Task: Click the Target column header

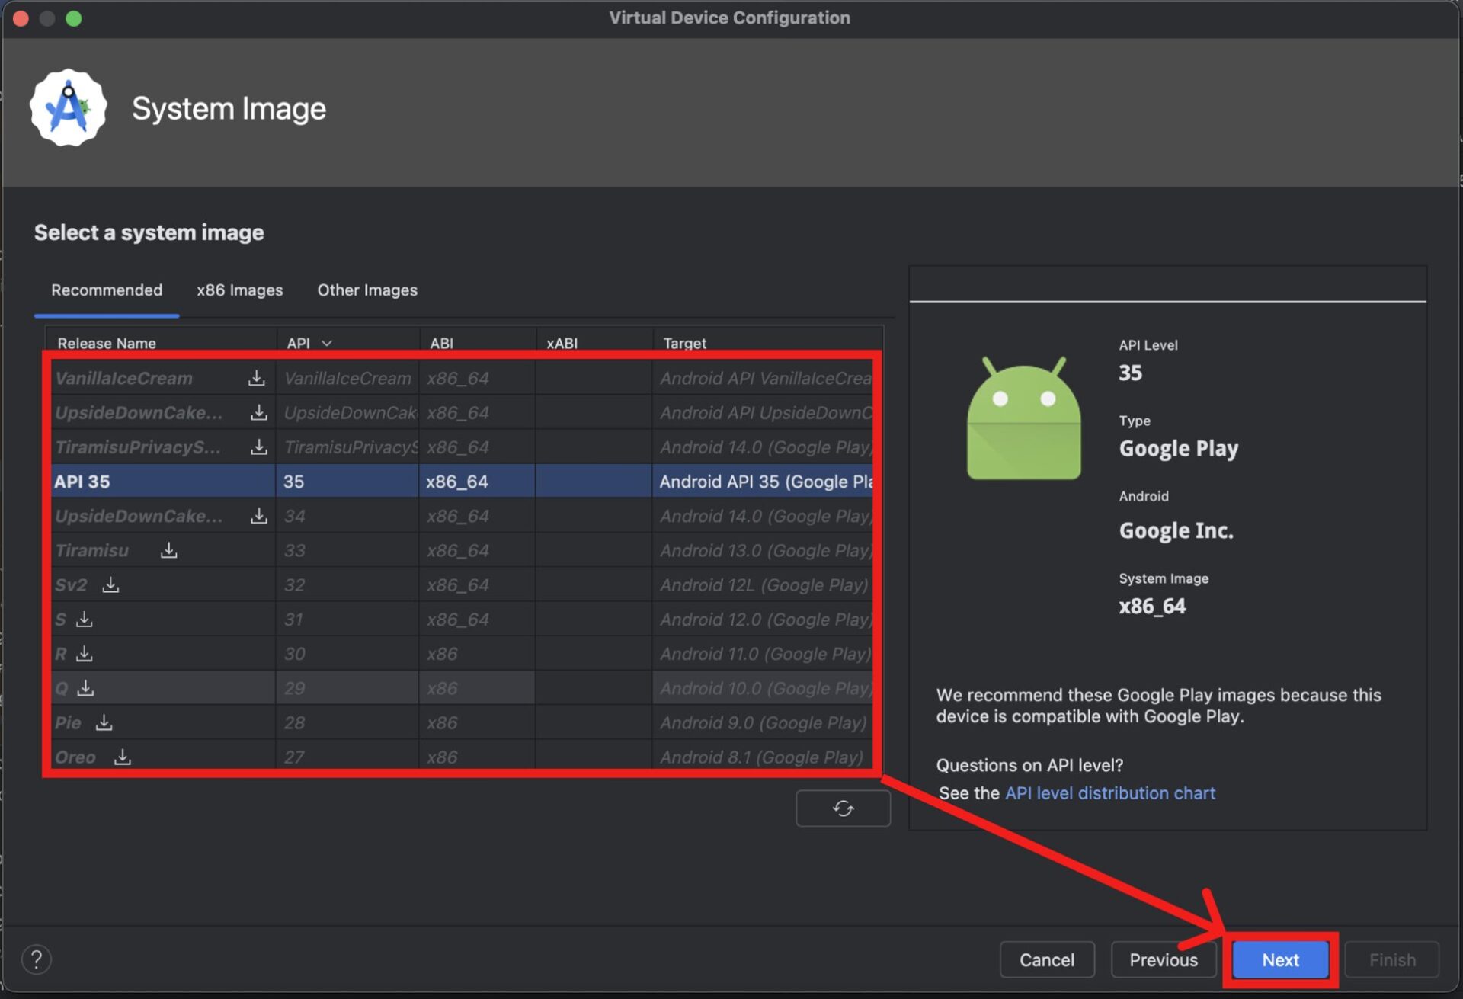Action: coord(684,343)
